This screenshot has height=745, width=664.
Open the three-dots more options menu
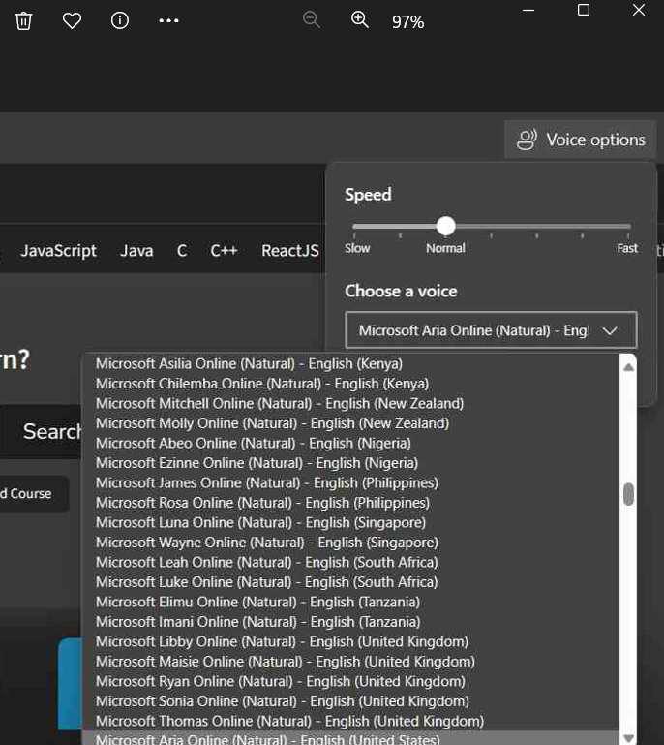tap(168, 20)
